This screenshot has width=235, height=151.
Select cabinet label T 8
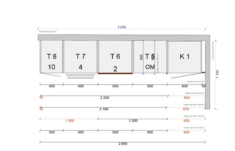[52, 56]
